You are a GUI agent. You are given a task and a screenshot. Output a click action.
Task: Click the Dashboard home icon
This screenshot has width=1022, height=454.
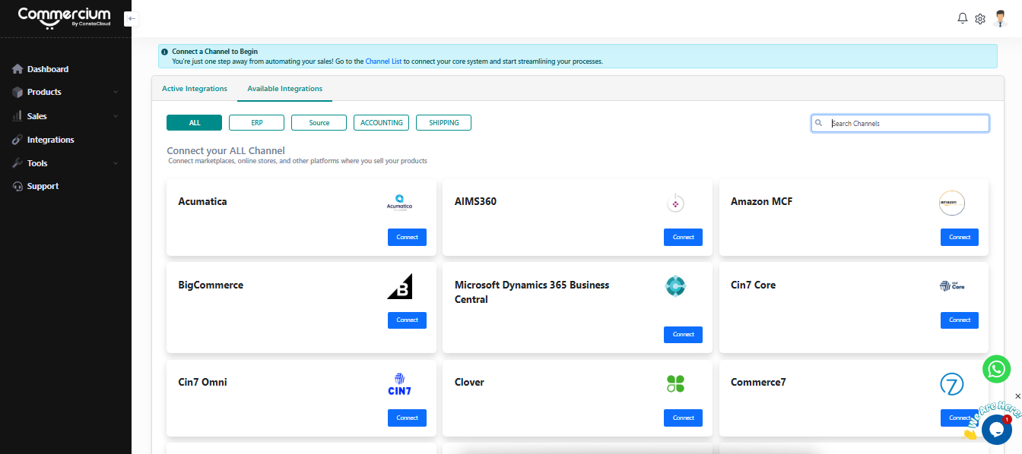[x=17, y=69]
